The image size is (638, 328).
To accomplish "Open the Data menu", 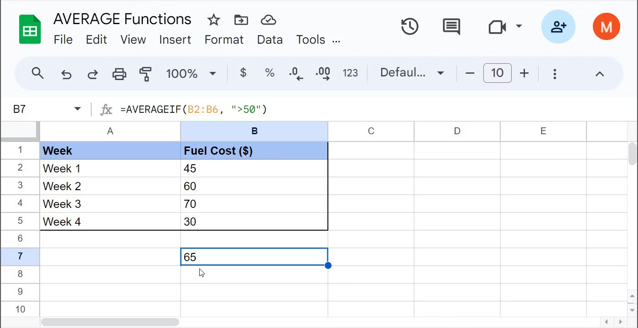I will (270, 40).
